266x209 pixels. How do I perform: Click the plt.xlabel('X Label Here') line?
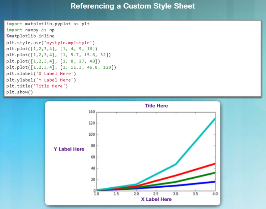[x=41, y=74]
